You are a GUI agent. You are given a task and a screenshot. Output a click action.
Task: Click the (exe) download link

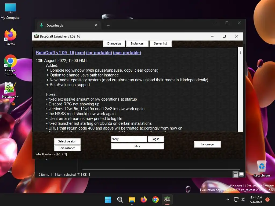(x=80, y=53)
